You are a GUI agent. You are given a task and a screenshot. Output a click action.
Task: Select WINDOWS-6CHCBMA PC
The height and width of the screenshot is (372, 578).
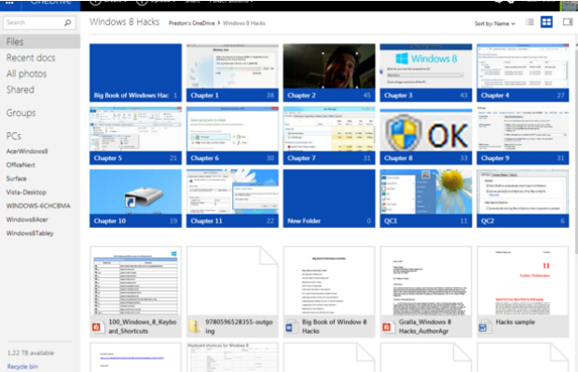[38, 206]
